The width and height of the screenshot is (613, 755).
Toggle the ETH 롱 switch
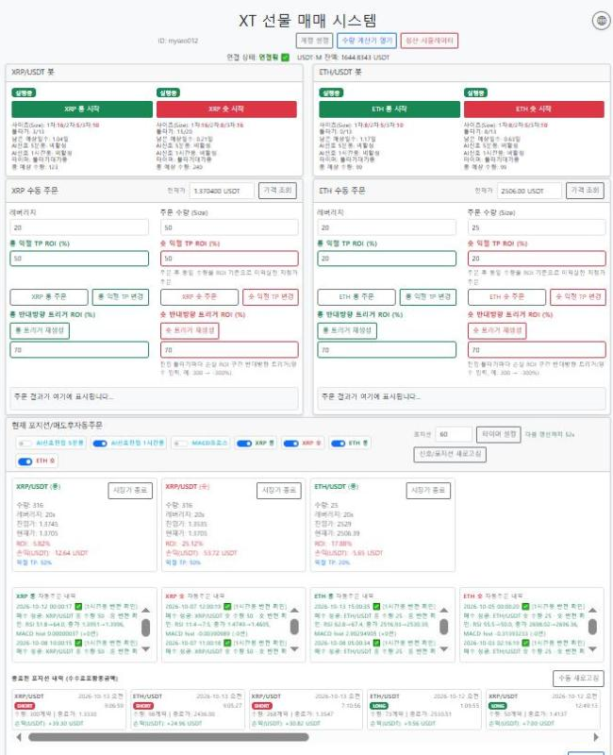pos(338,444)
